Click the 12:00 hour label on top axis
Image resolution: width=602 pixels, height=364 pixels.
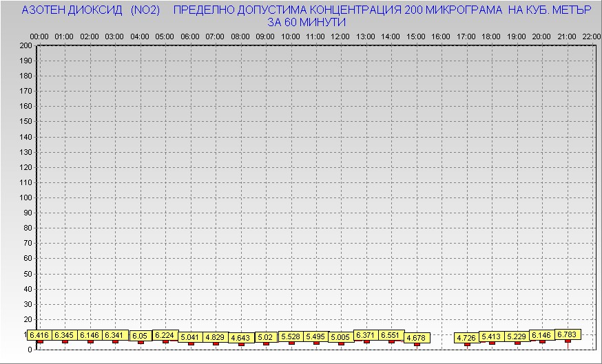[340, 36]
